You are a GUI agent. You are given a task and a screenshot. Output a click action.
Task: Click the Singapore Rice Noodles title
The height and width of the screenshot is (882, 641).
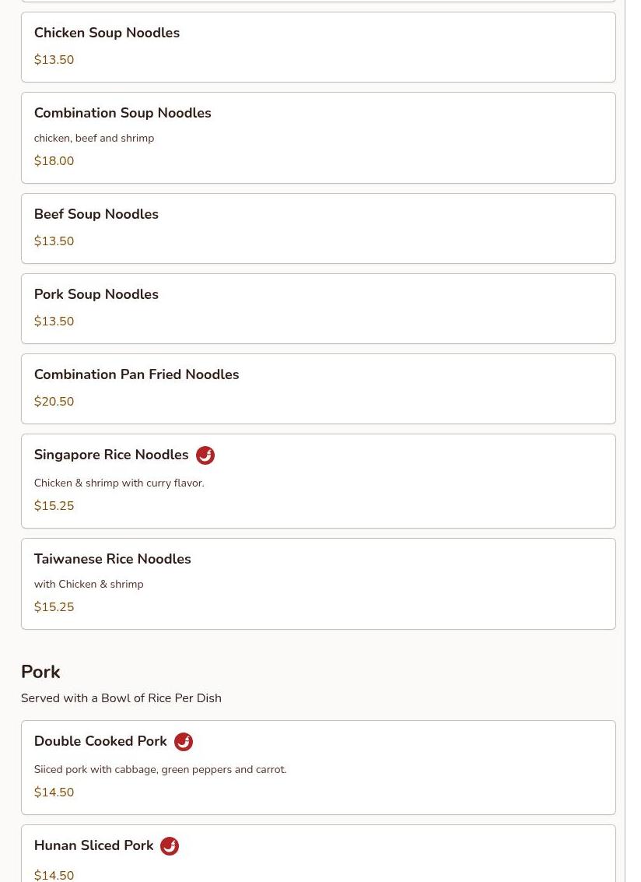click(x=111, y=455)
